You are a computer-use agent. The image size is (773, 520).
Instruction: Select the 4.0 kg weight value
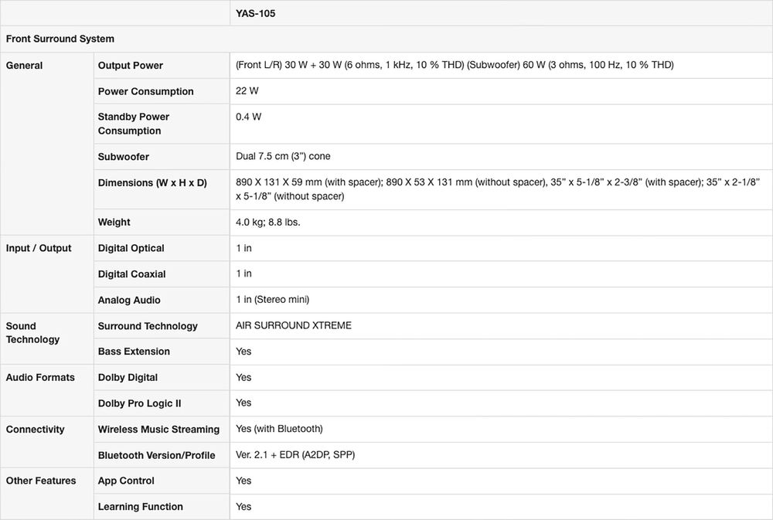point(268,222)
